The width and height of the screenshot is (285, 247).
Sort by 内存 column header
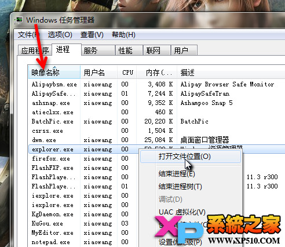157,72
